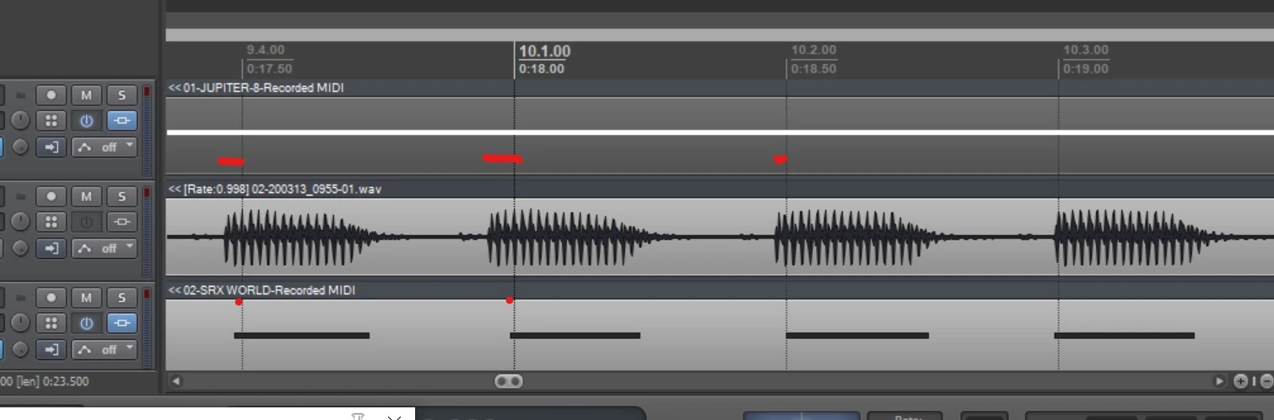
Task: Solo the JUPITER-8 MIDI track
Action: [x=121, y=95]
